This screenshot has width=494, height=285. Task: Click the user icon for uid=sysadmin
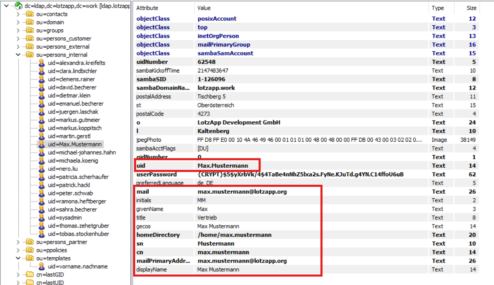coord(42,218)
